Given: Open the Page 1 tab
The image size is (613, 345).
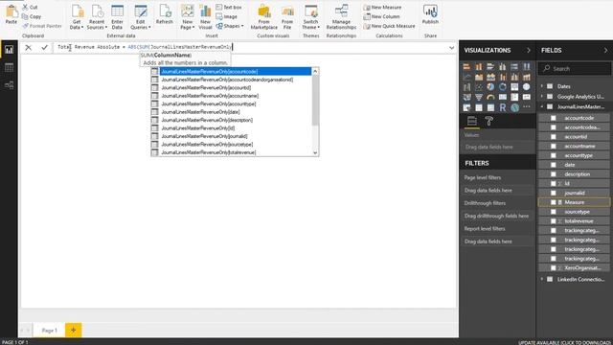Looking at the screenshot, I should (x=49, y=330).
